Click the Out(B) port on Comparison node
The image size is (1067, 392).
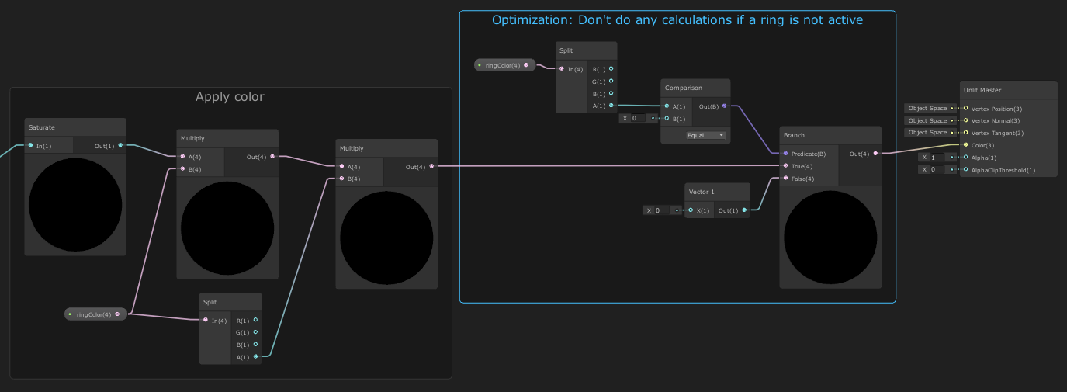point(725,106)
